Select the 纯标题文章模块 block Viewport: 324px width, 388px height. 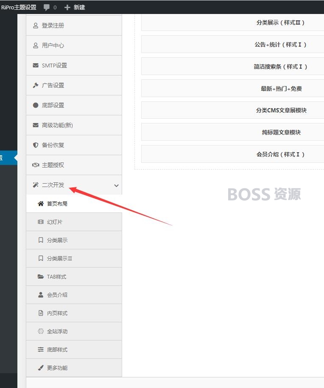point(233,132)
